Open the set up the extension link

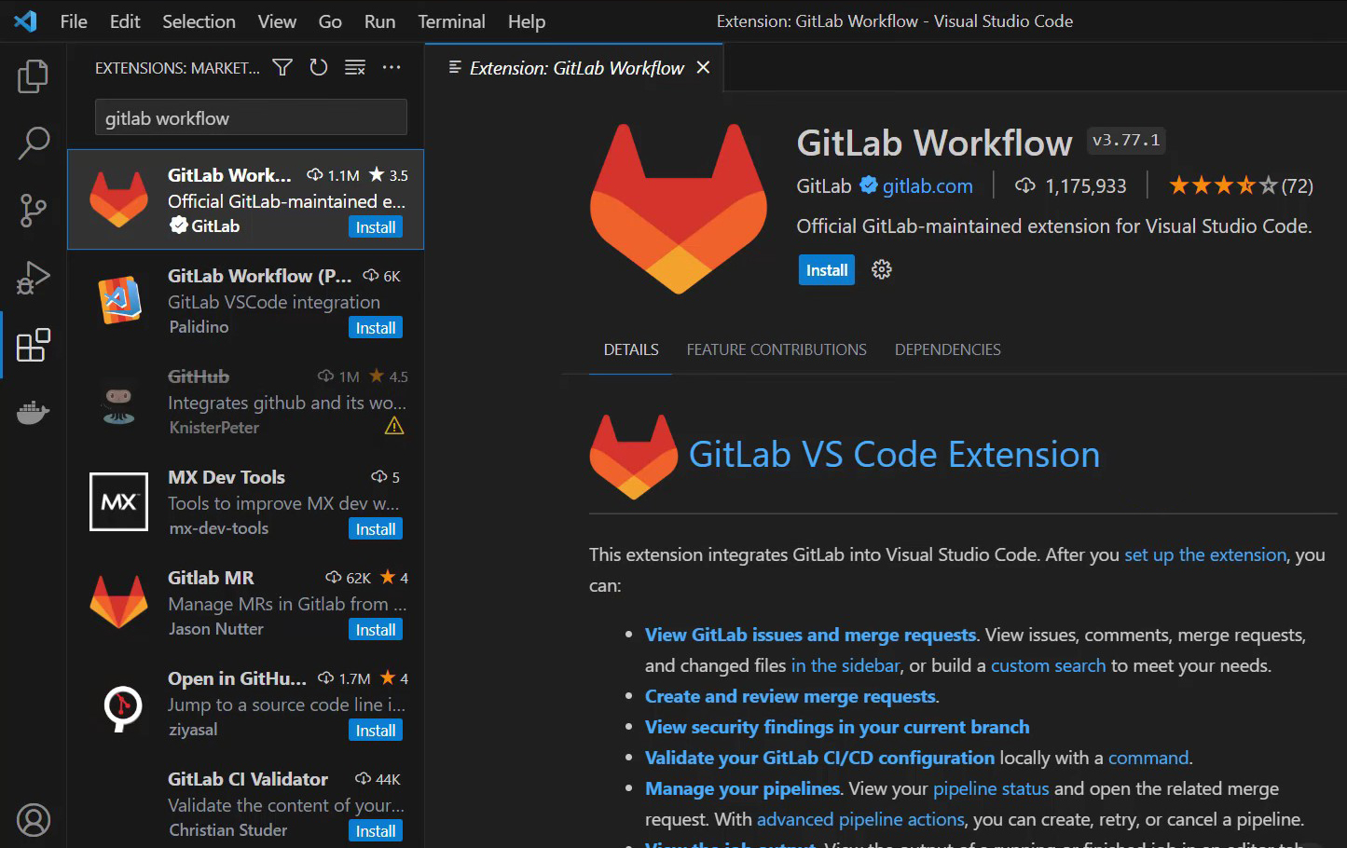pos(1204,554)
